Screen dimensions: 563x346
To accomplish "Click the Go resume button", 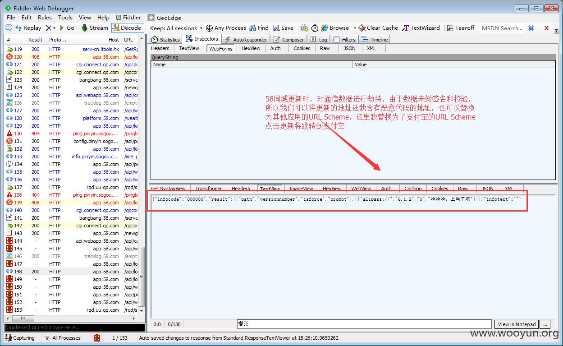I will click(67, 28).
